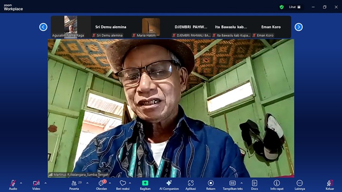This screenshot has width=342, height=192.
Task: Click the Zoom Workplace logo
Action: point(13,8)
